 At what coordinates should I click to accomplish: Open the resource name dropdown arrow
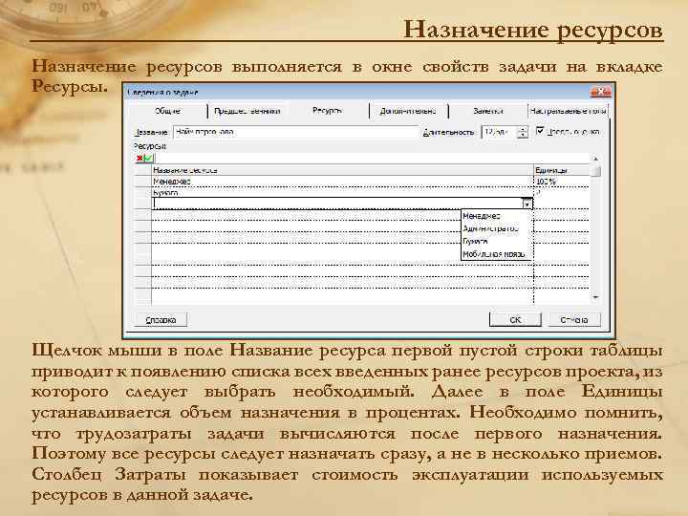527,204
